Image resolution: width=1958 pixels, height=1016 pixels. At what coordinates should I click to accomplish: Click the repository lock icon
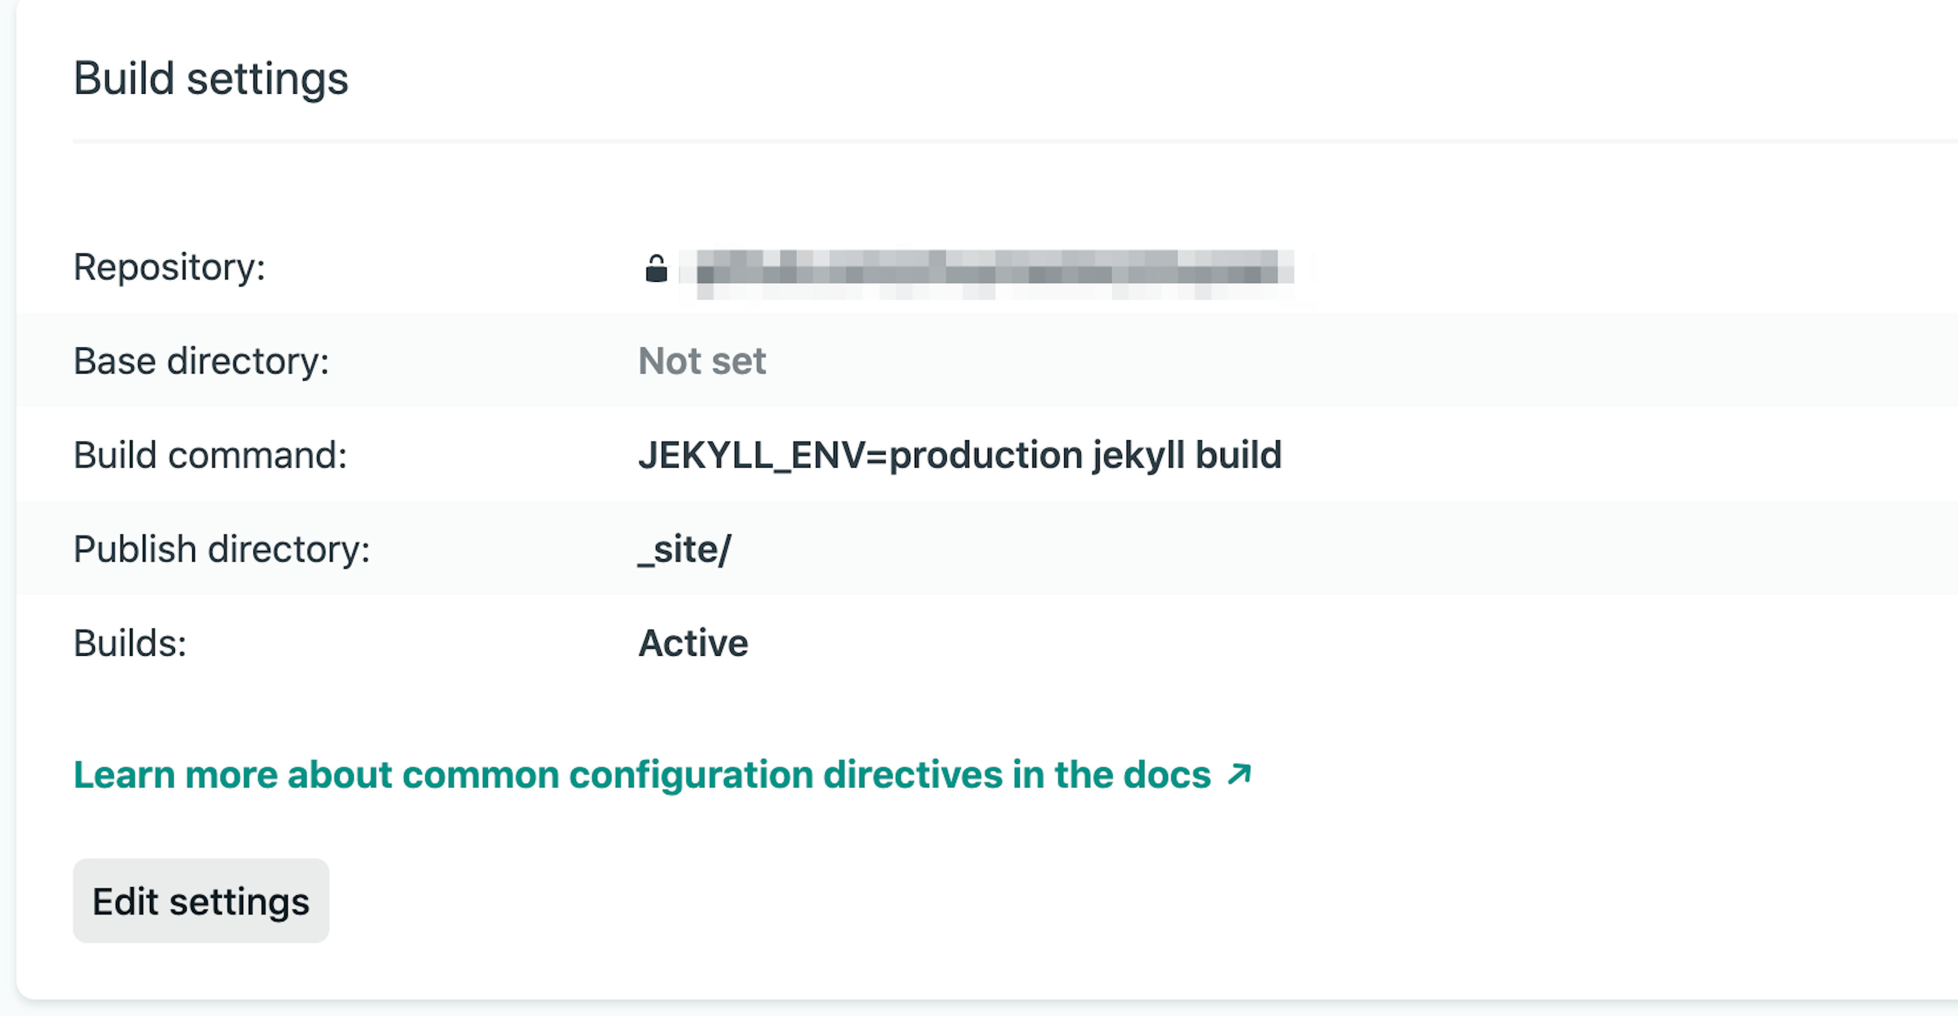pos(656,269)
